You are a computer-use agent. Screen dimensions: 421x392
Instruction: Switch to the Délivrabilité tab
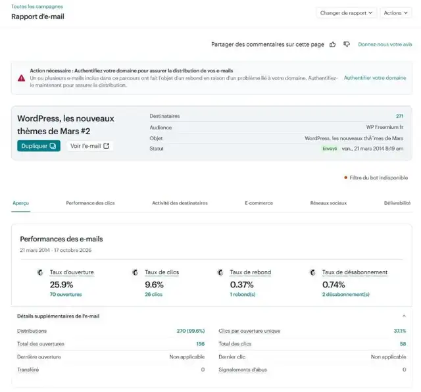click(397, 203)
